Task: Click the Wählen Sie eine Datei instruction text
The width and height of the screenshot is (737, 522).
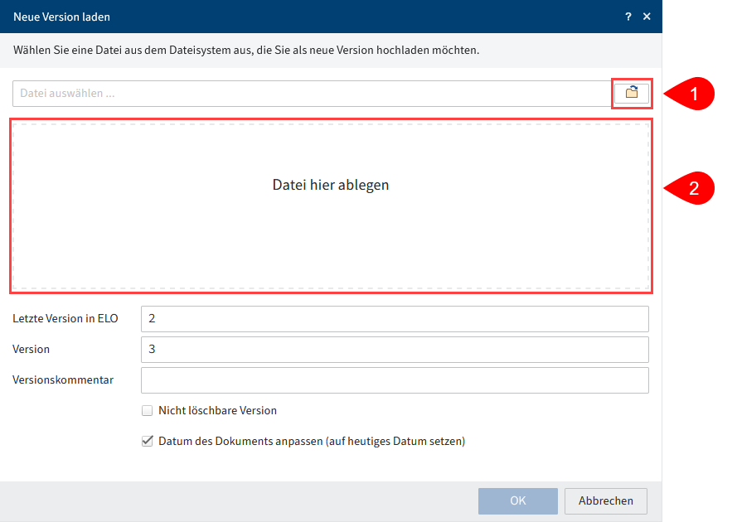Action: 246,51
